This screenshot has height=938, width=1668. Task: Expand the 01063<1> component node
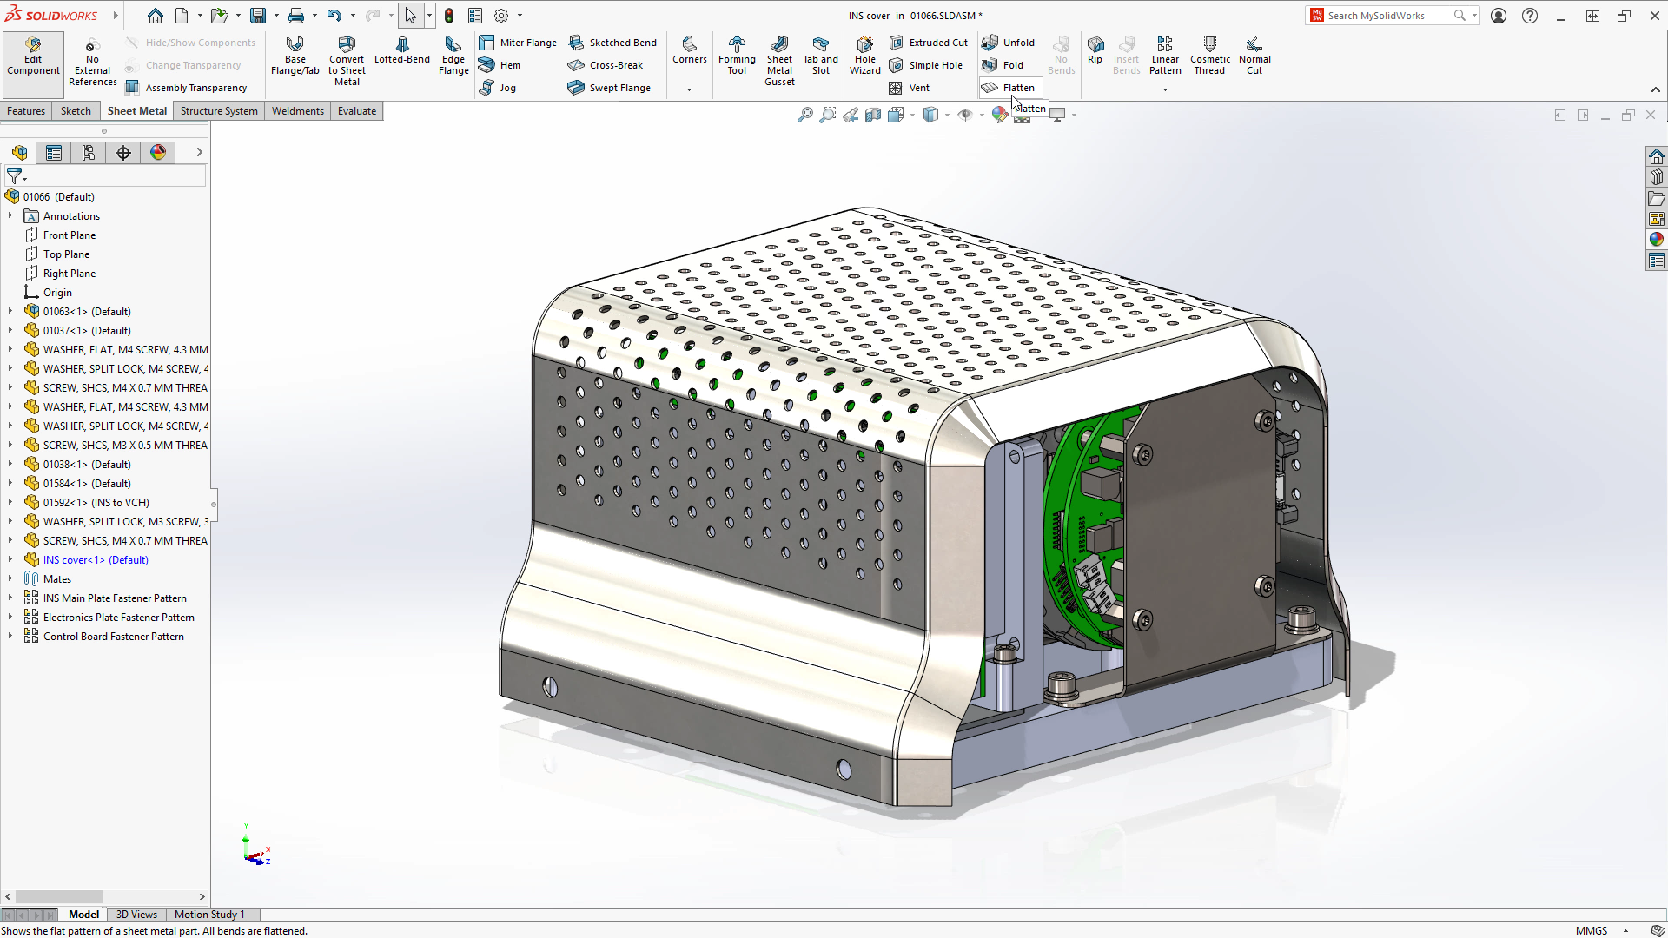pyautogui.click(x=10, y=312)
